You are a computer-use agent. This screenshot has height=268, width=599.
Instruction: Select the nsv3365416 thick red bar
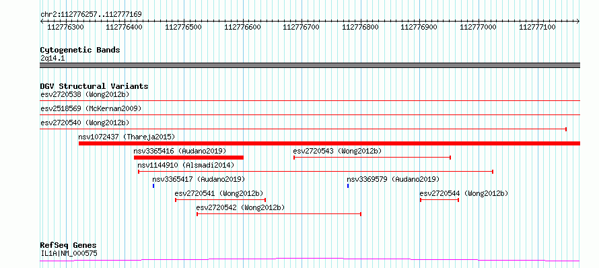click(x=188, y=158)
